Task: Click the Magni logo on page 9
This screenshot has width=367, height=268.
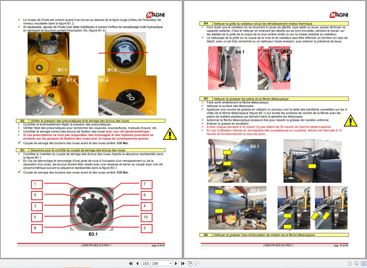Action: point(156,15)
